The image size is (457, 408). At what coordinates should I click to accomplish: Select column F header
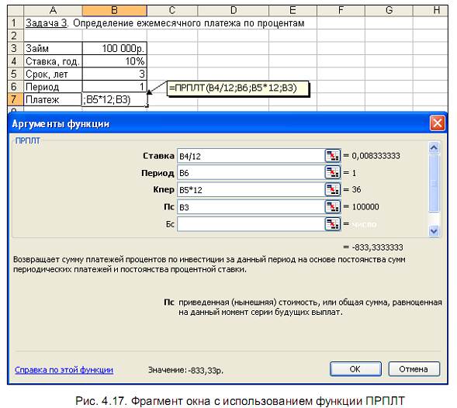pyautogui.click(x=341, y=11)
